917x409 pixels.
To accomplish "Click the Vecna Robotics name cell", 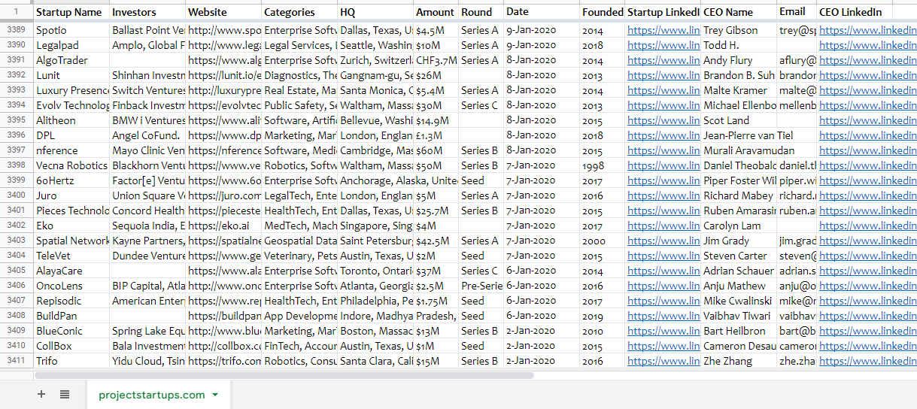I will (71, 165).
